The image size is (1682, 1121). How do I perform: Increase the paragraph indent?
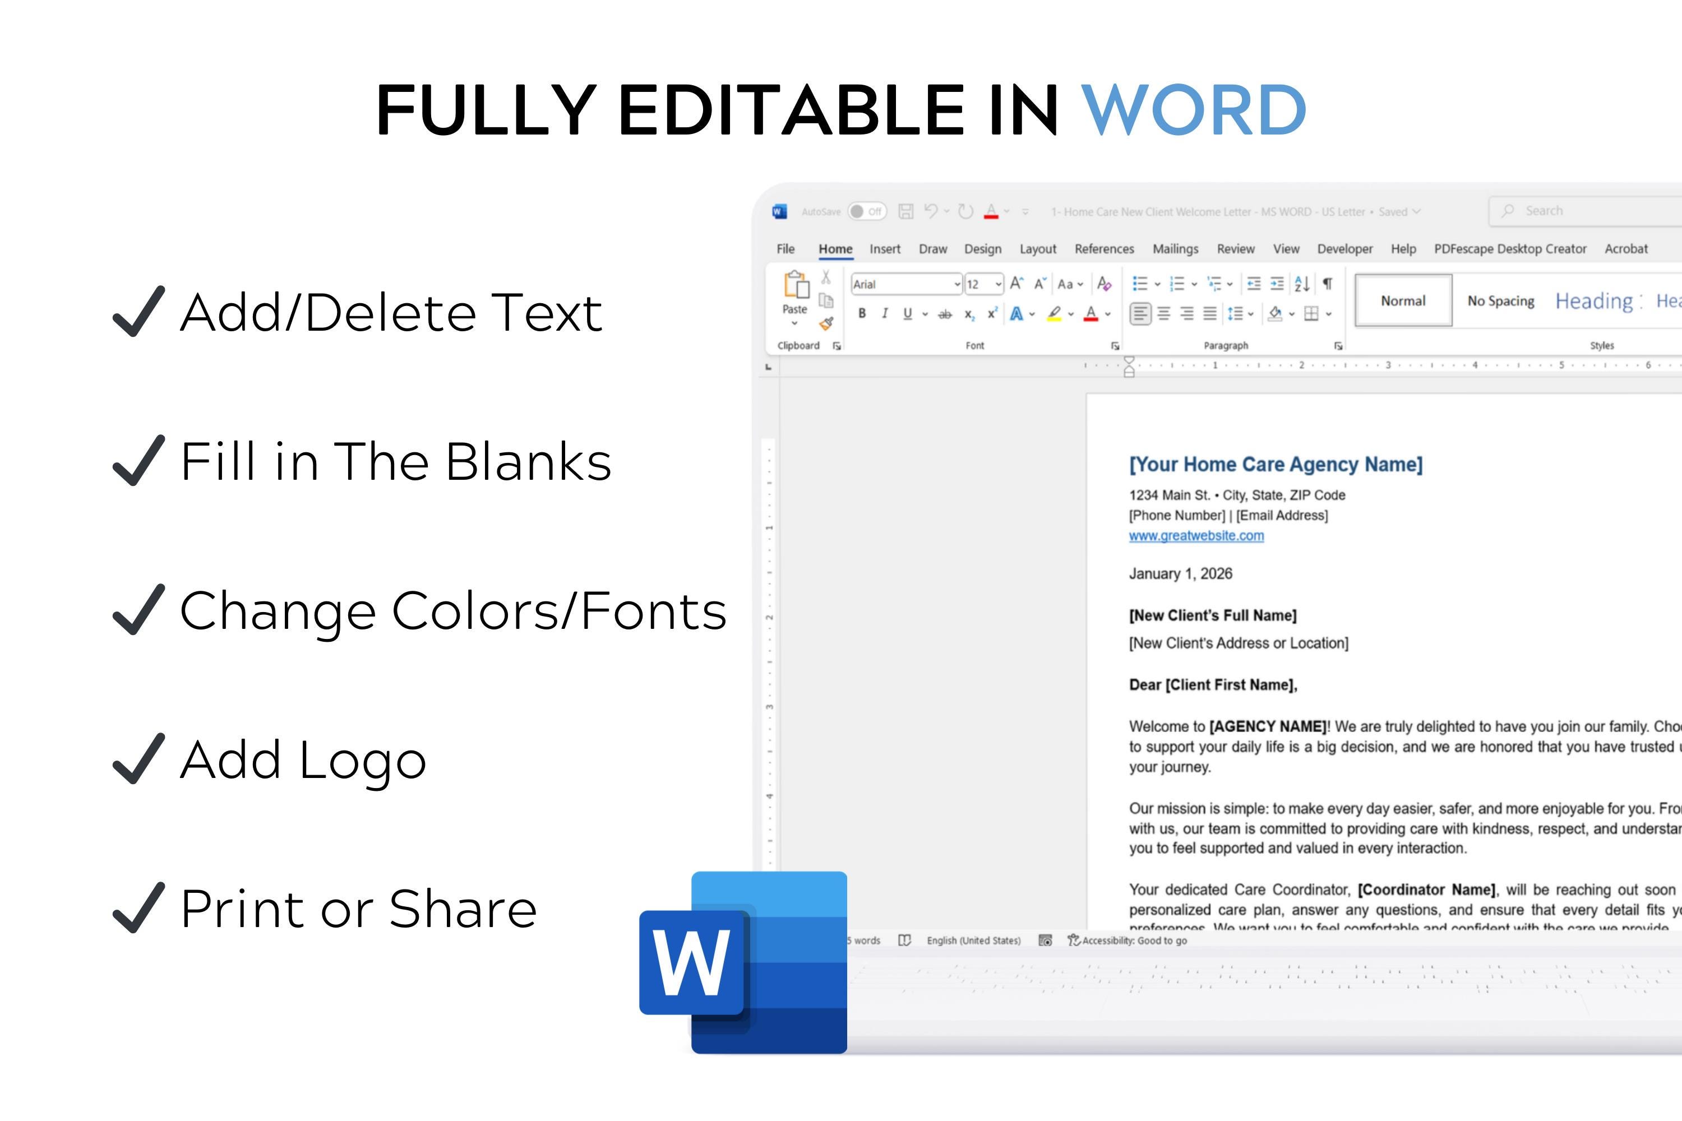click(x=1277, y=284)
